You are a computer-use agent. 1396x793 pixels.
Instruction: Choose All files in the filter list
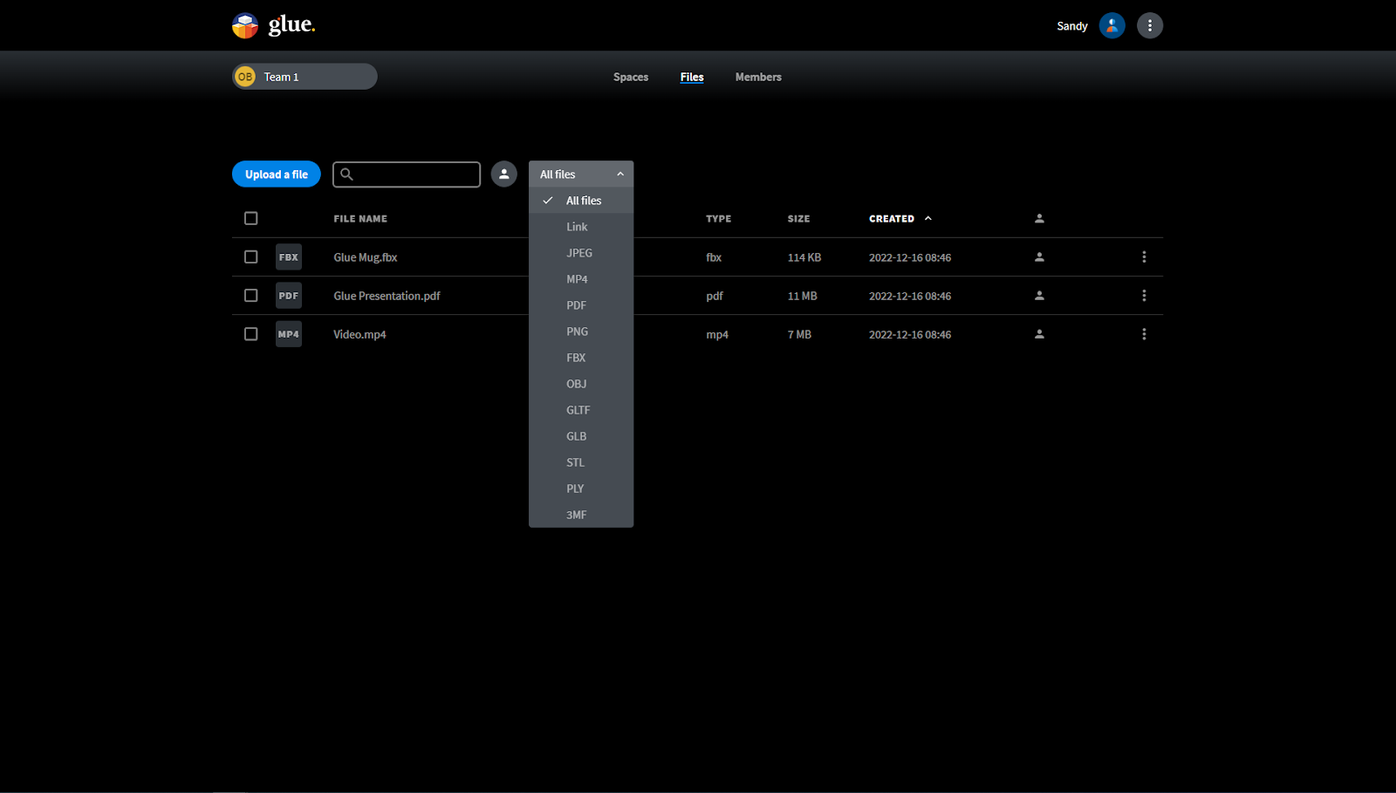tap(581, 201)
